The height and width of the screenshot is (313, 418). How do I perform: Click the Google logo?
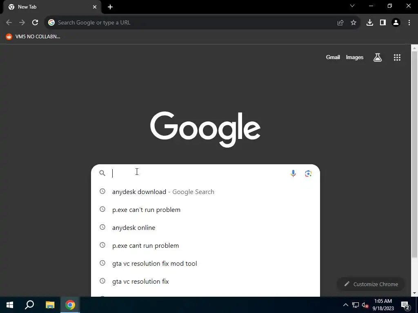205,129
